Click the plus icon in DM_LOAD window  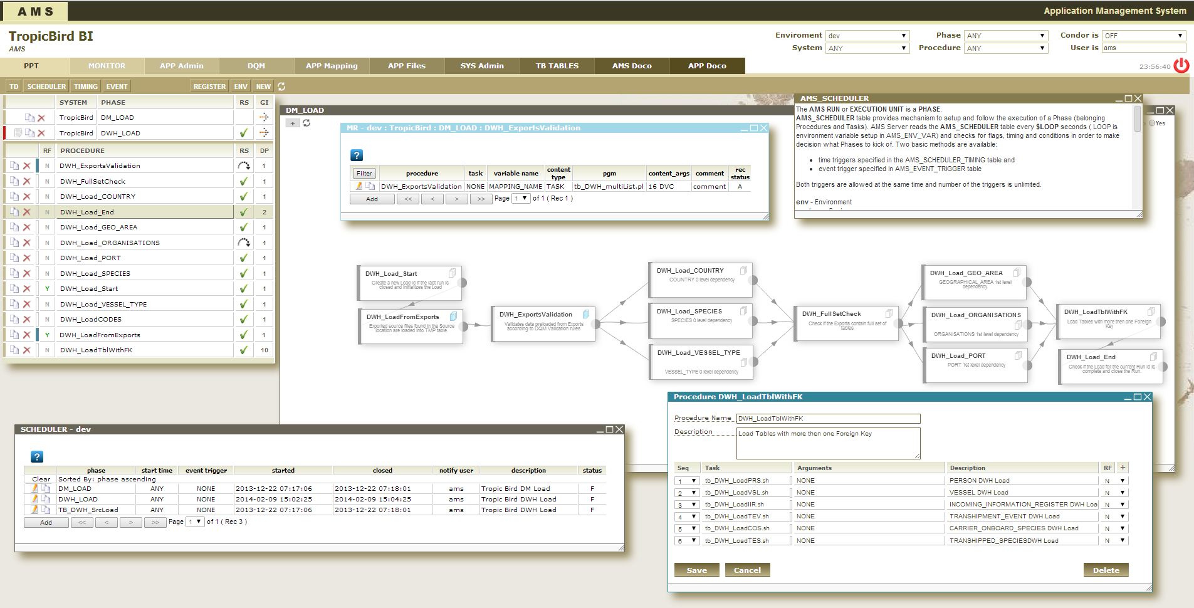292,123
